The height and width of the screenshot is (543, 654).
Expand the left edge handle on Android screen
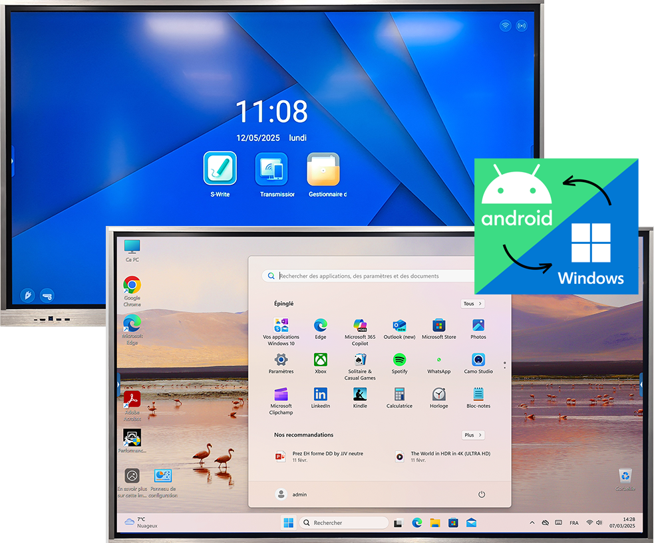click(x=13, y=161)
